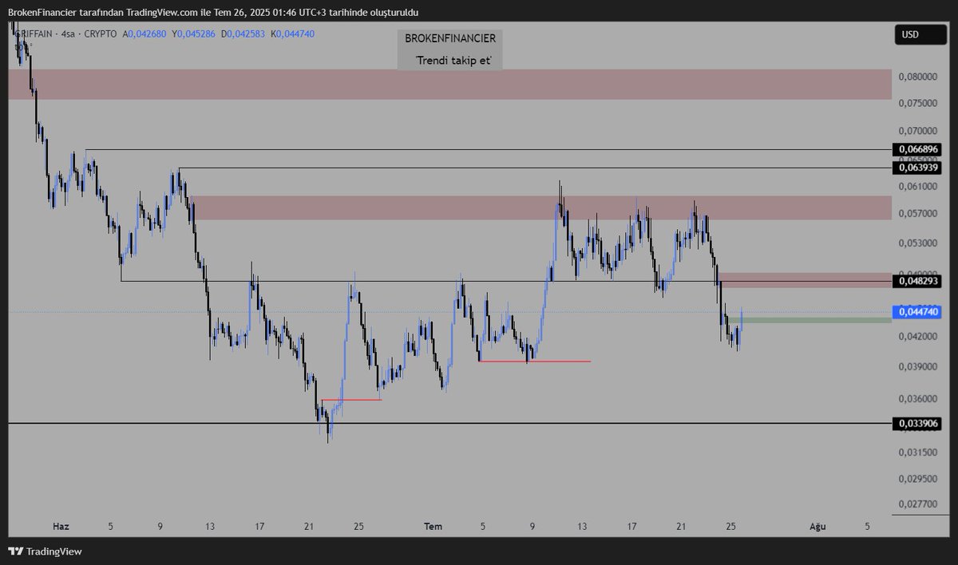Click the Haz month label on time axis
The height and width of the screenshot is (565, 958).
(x=61, y=527)
